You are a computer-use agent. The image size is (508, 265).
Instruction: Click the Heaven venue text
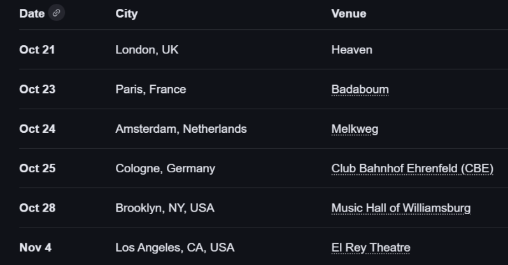[x=351, y=50]
